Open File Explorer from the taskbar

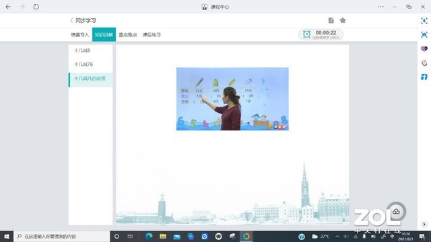tap(163, 236)
